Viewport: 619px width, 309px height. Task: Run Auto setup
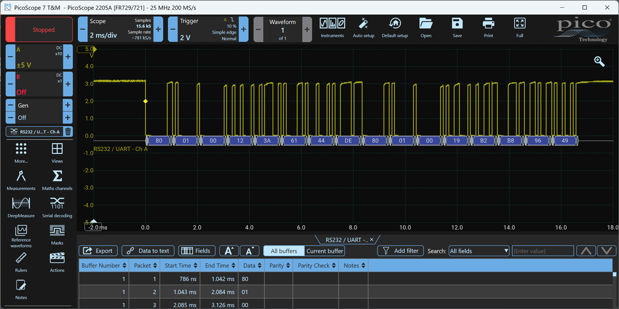(364, 28)
